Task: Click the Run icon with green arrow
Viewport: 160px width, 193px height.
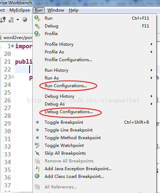Action: point(37,18)
